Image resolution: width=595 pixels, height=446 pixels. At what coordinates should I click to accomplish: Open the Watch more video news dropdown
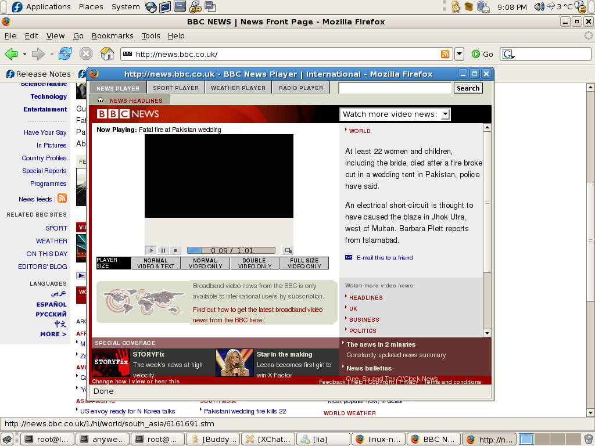[395, 114]
